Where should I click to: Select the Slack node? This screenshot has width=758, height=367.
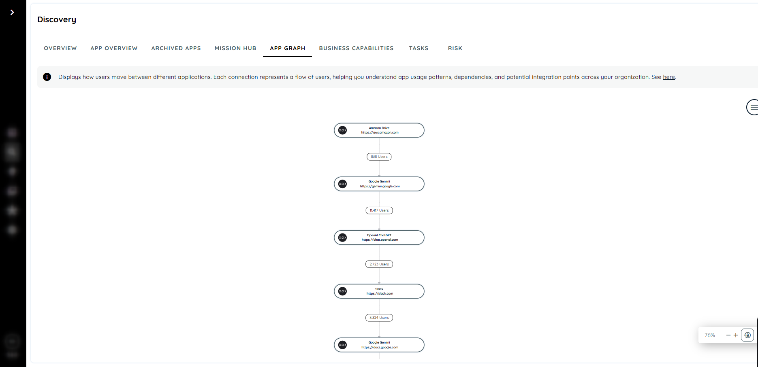379,291
